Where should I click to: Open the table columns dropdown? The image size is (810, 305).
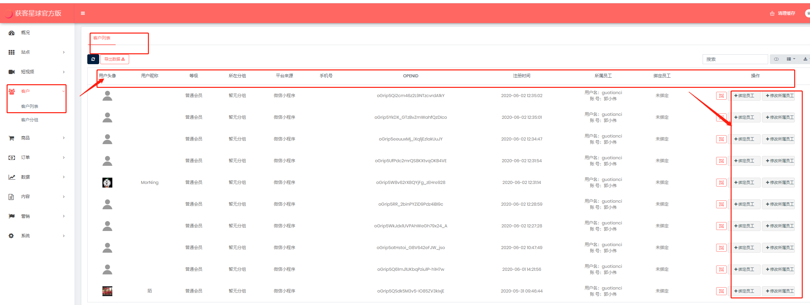point(791,59)
